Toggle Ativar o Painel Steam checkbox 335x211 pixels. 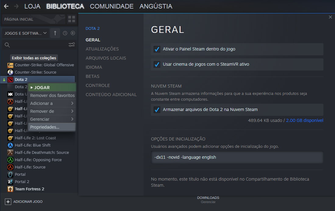(157, 49)
